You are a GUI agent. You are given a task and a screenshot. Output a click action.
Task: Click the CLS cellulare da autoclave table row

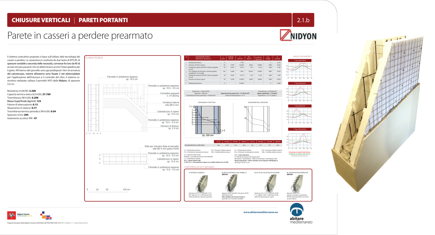coord(233,72)
